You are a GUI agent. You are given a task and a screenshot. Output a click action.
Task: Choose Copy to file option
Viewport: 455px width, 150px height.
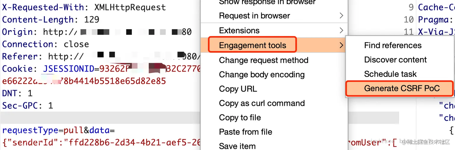click(240, 118)
